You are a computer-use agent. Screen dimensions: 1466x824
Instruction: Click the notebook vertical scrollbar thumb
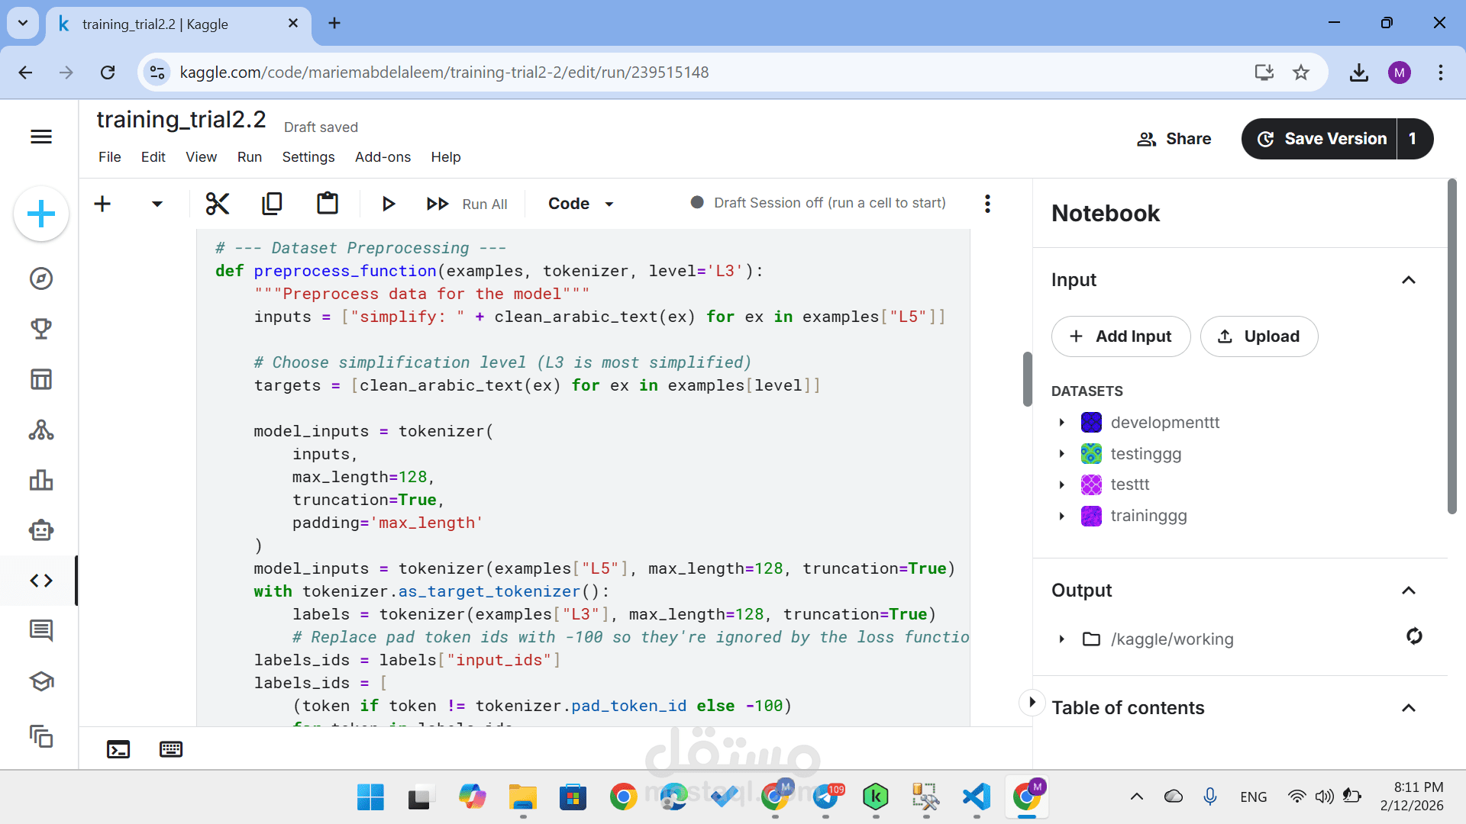point(1028,379)
